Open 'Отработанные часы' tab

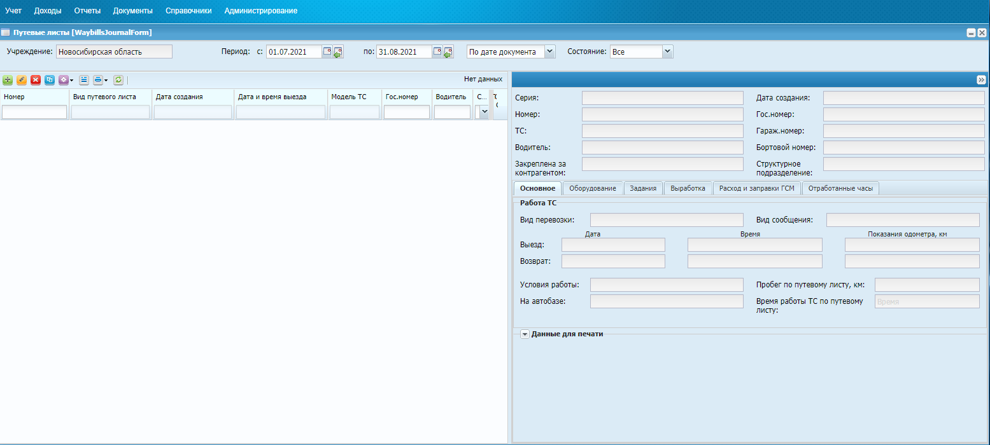[841, 188]
